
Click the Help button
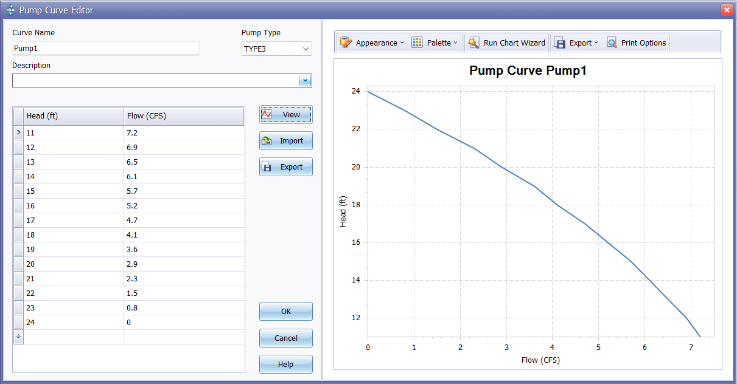(285, 364)
